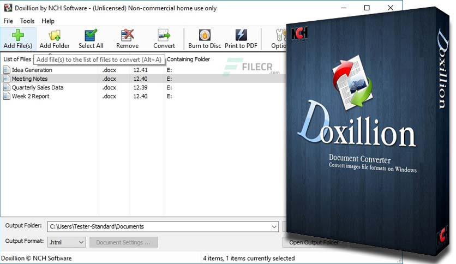Close the Doxillion window
Image resolution: width=456 pixels, height=264 pixels.
pyautogui.click(x=391, y=8)
